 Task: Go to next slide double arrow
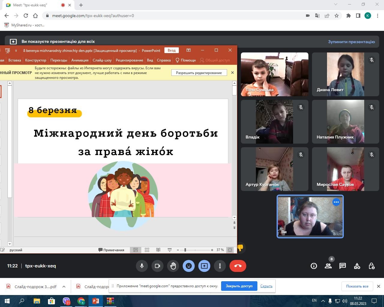pos(234,228)
